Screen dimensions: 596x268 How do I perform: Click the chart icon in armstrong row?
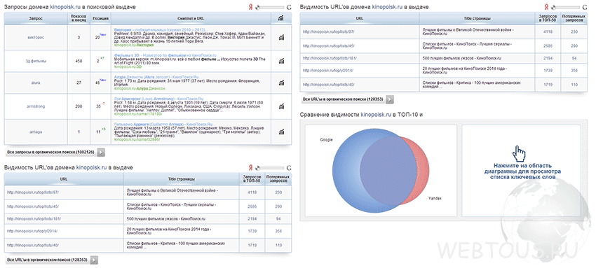pyautogui.click(x=281, y=106)
